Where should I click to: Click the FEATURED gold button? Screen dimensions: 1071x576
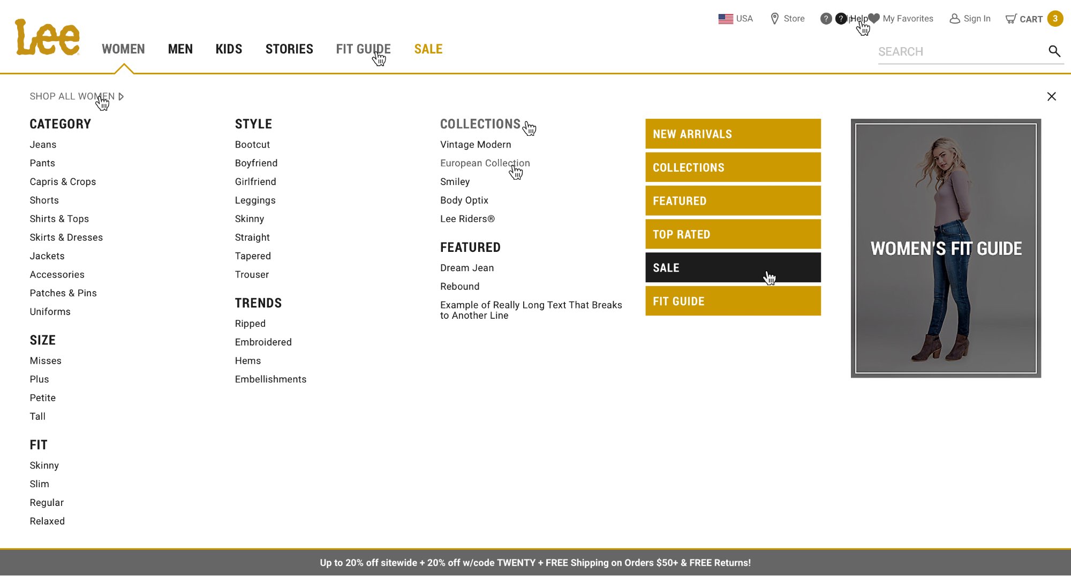tap(733, 201)
